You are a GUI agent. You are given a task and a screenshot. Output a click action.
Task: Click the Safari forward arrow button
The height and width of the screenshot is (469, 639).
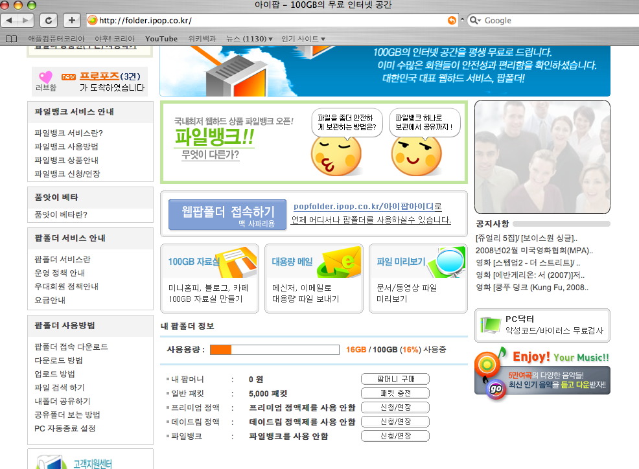(x=27, y=20)
